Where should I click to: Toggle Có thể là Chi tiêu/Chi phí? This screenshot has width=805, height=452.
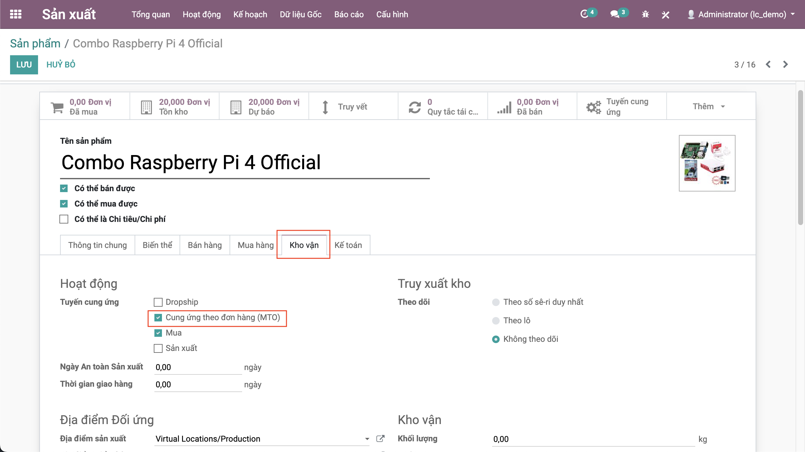(x=64, y=219)
